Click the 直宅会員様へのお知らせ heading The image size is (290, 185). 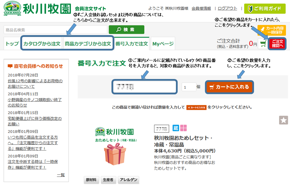pos(38,66)
